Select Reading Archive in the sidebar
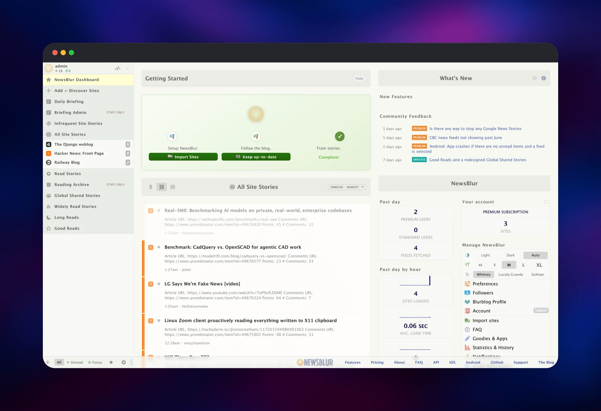Image resolution: width=601 pixels, height=411 pixels. [88, 185]
